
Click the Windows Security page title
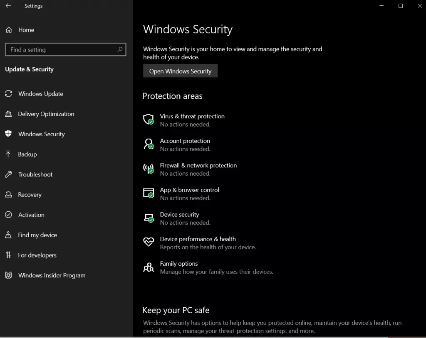click(188, 29)
